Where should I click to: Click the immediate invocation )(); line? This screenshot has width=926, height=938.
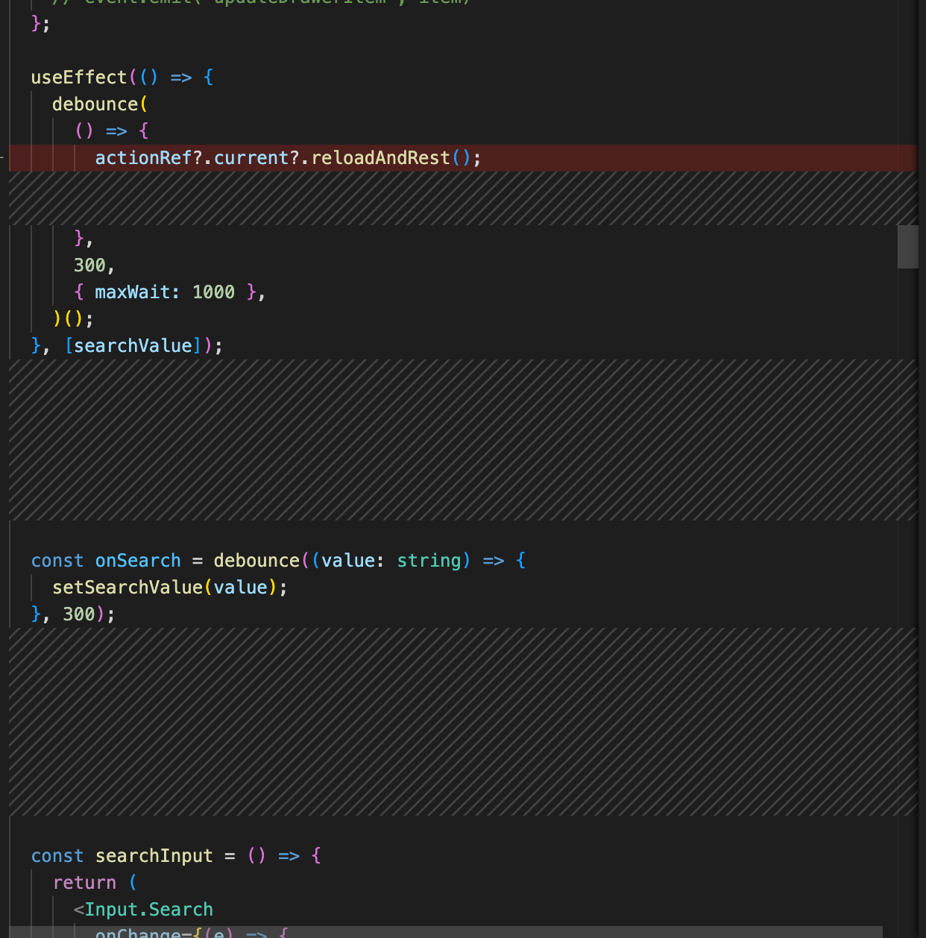pos(73,319)
